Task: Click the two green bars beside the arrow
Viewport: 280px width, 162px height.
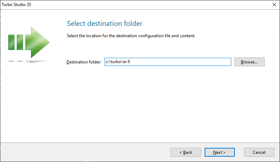Action: pos(16,42)
